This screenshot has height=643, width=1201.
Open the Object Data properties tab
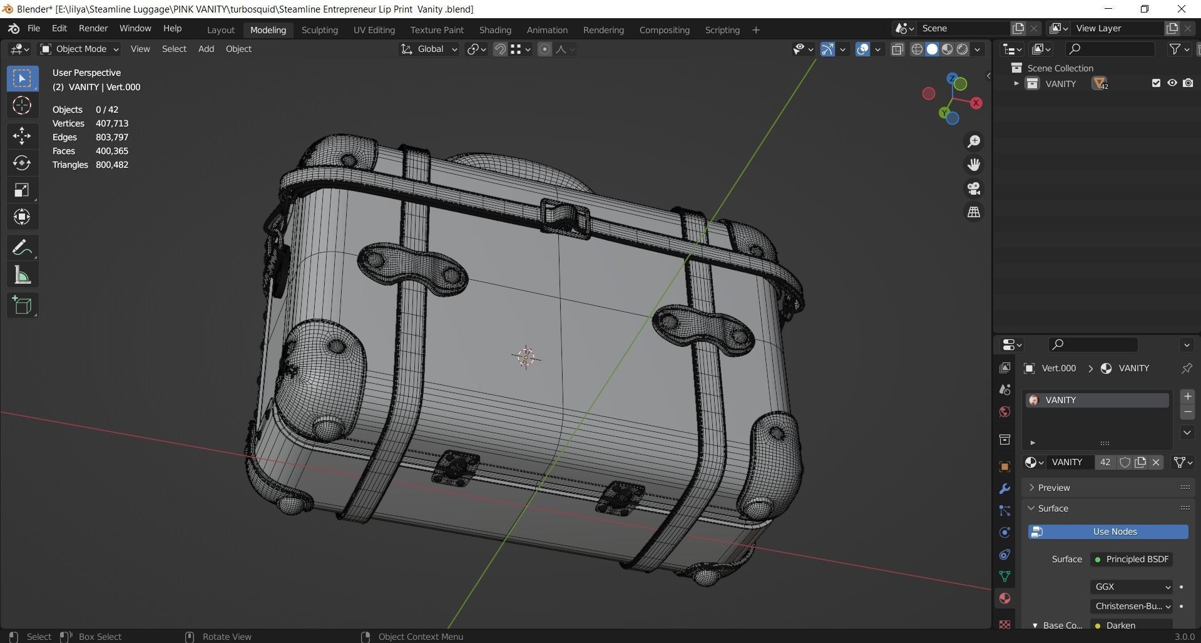pyautogui.click(x=1004, y=576)
